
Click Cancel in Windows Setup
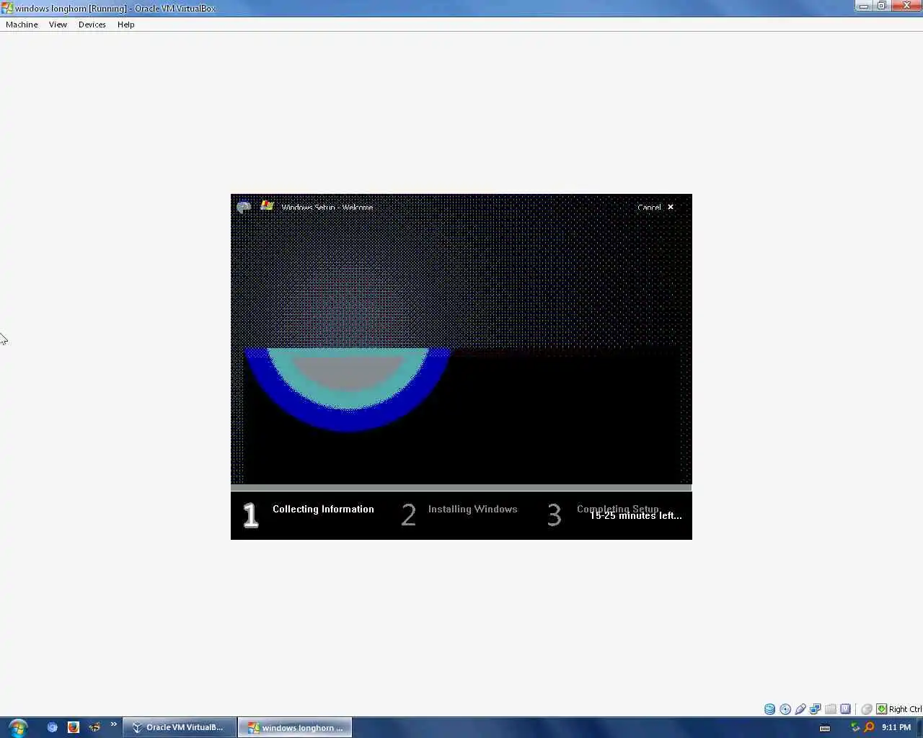649,207
